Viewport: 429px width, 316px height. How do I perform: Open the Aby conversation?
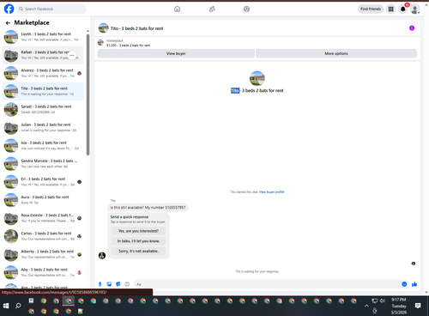(x=43, y=272)
